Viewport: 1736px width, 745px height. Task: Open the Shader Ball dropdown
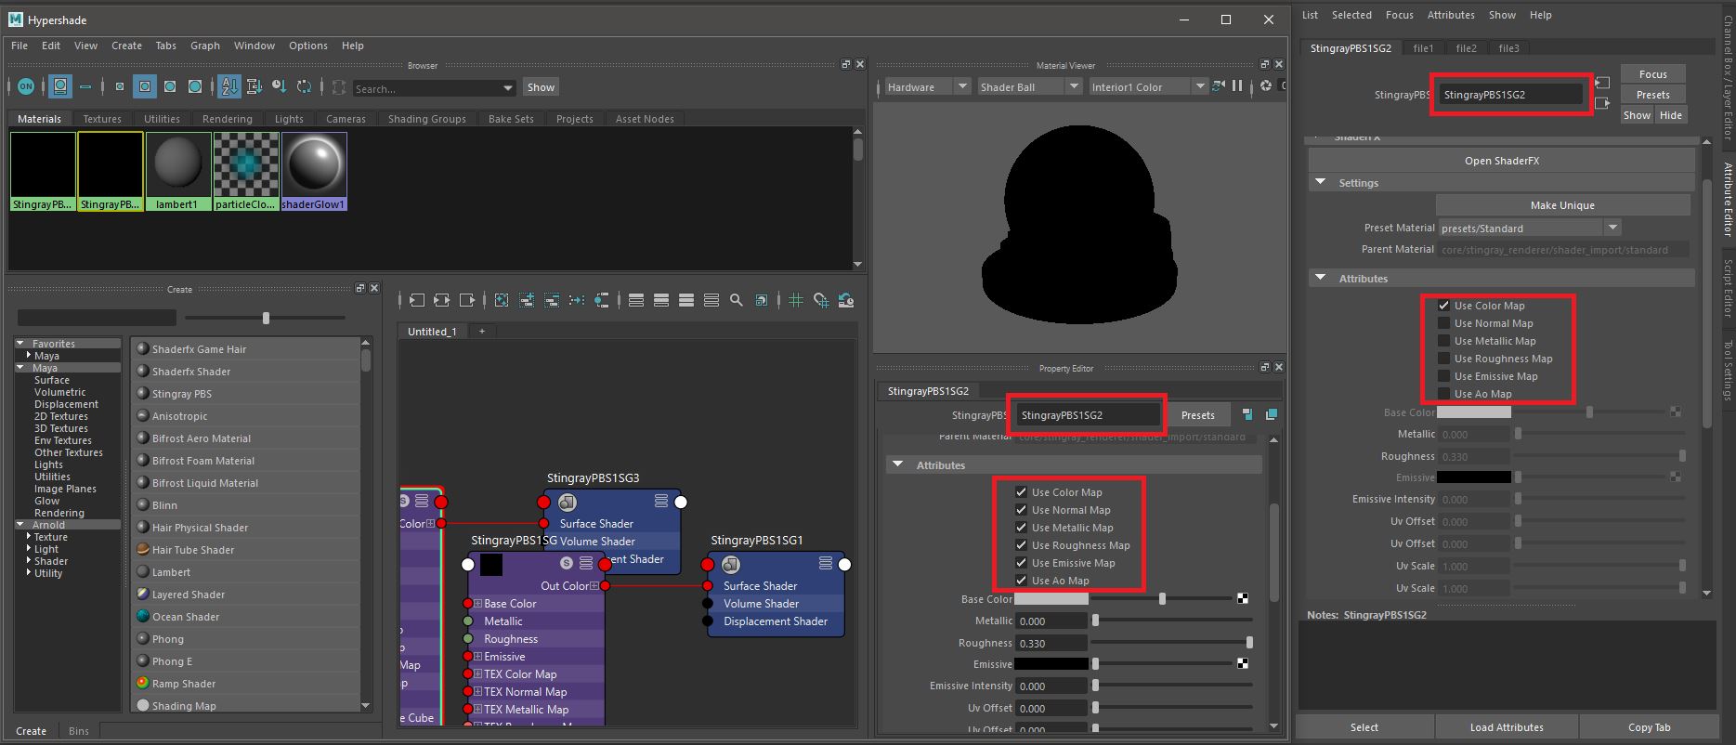pyautogui.click(x=1029, y=87)
